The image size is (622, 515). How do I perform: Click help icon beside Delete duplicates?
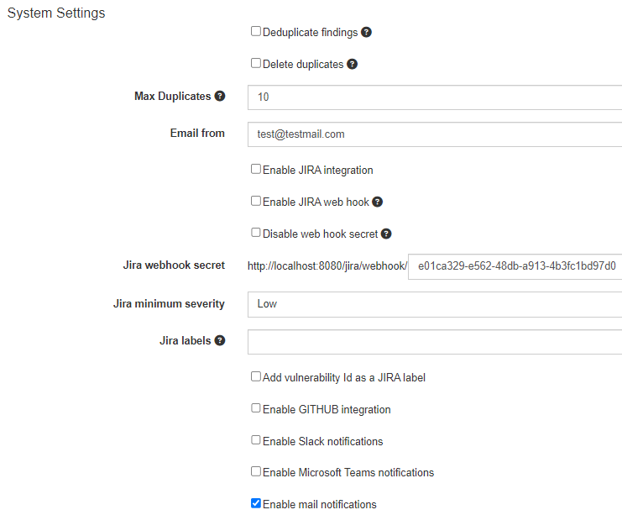(x=353, y=65)
